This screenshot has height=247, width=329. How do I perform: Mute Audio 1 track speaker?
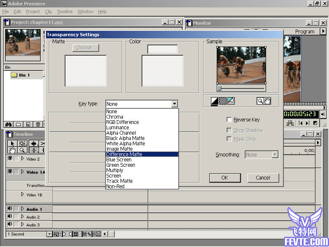point(10,209)
